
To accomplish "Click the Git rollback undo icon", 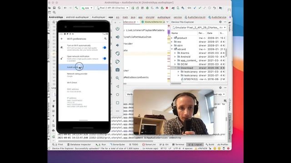I will point(215,8).
